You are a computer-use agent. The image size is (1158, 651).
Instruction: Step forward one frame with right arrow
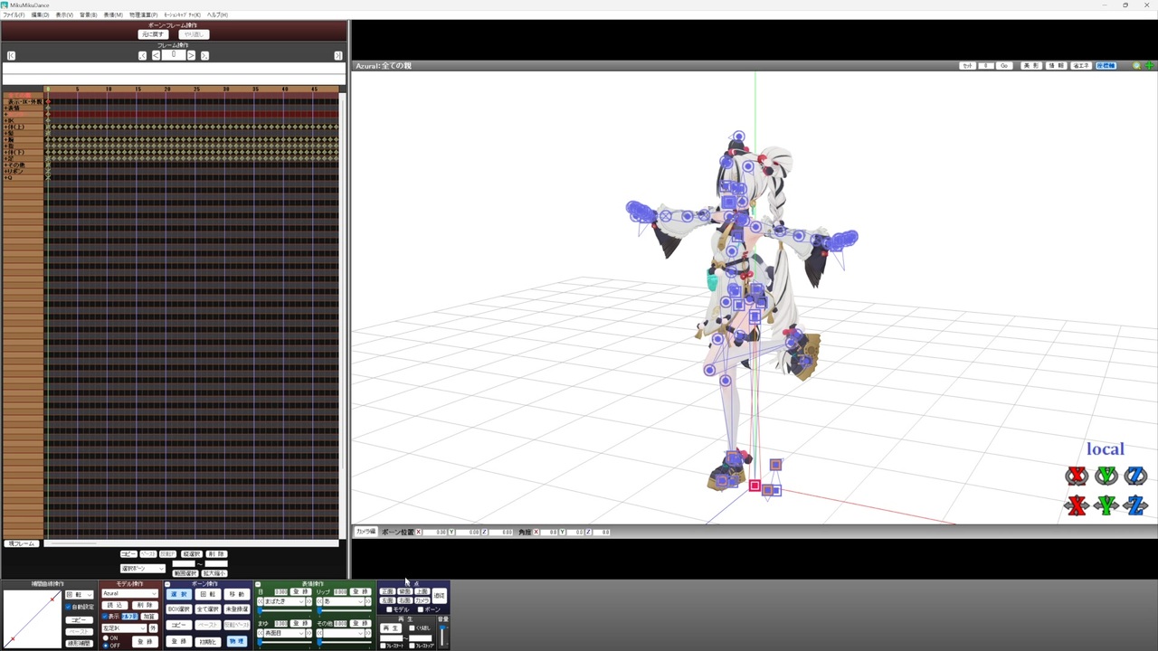[191, 56]
